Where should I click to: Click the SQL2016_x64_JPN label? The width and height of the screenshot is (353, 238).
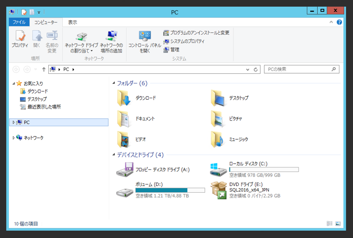[x=249, y=190]
